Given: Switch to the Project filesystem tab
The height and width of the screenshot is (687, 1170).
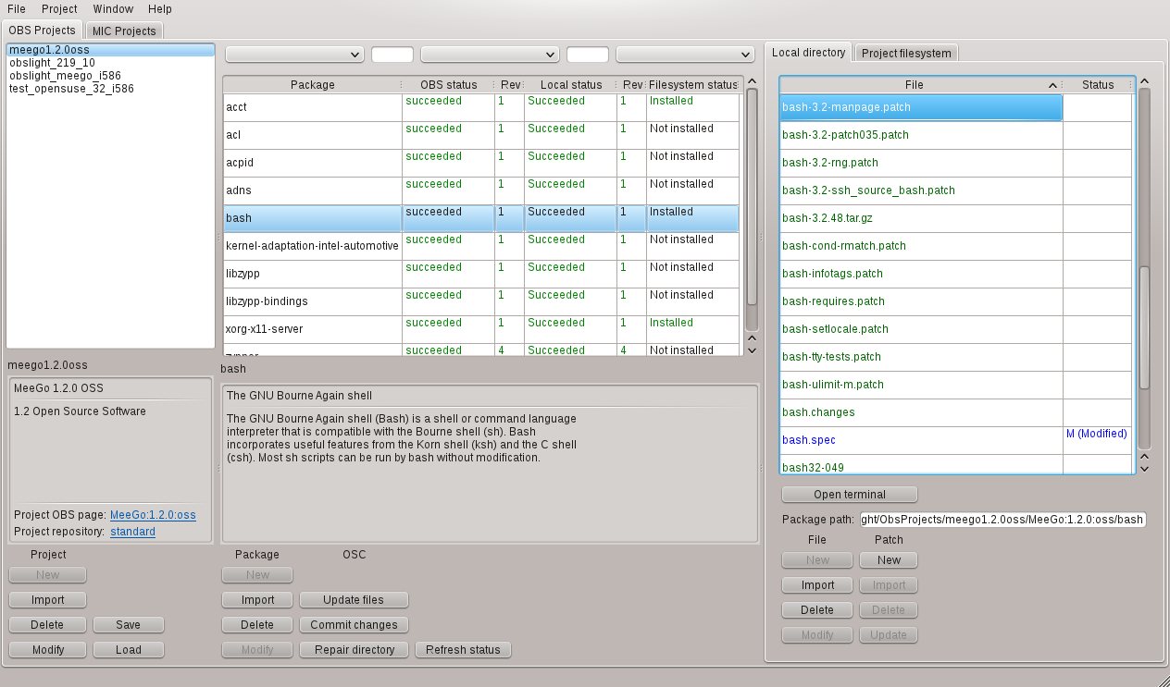Looking at the screenshot, I should (x=905, y=53).
